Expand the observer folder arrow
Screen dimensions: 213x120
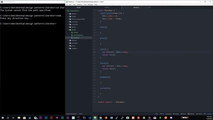[68, 40]
